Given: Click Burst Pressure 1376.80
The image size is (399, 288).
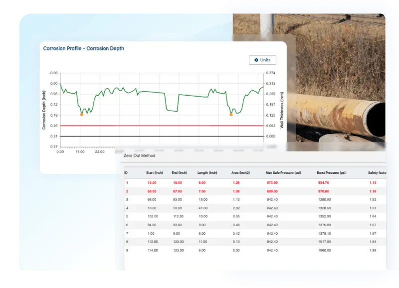Looking at the screenshot, I should point(325,225).
